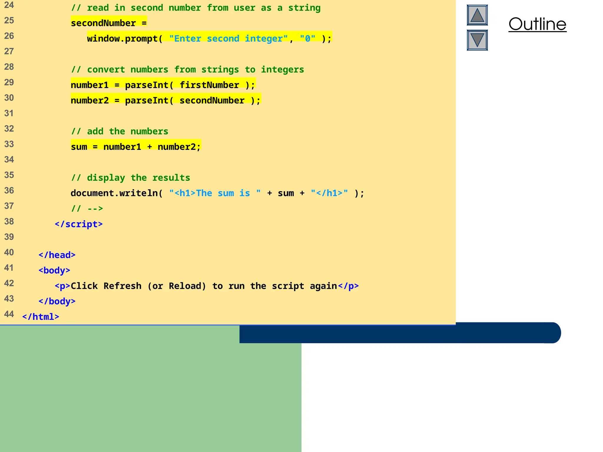Click the closing </head> tag
Screen dimensions: 603x452
click(57, 255)
